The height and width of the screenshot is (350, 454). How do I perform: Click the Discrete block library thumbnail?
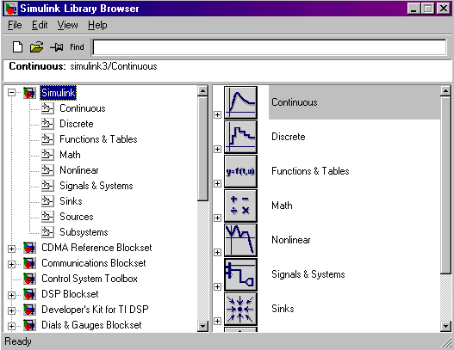click(240, 137)
